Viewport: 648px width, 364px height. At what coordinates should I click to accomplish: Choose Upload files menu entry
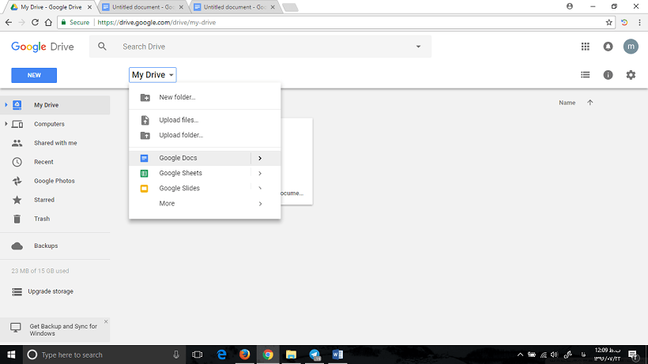[179, 120]
